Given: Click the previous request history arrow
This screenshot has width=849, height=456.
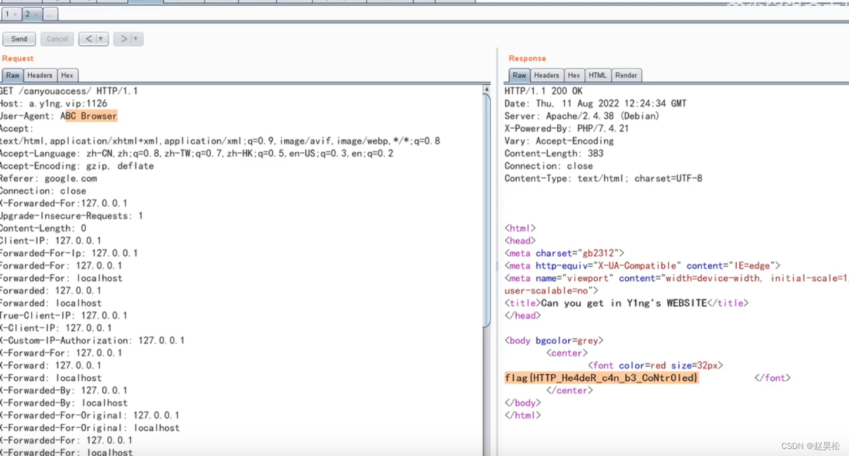Looking at the screenshot, I should 90,38.
